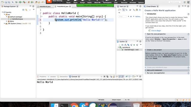Toggle Hide Non-Public Members in the Outline

(x=134, y=45)
